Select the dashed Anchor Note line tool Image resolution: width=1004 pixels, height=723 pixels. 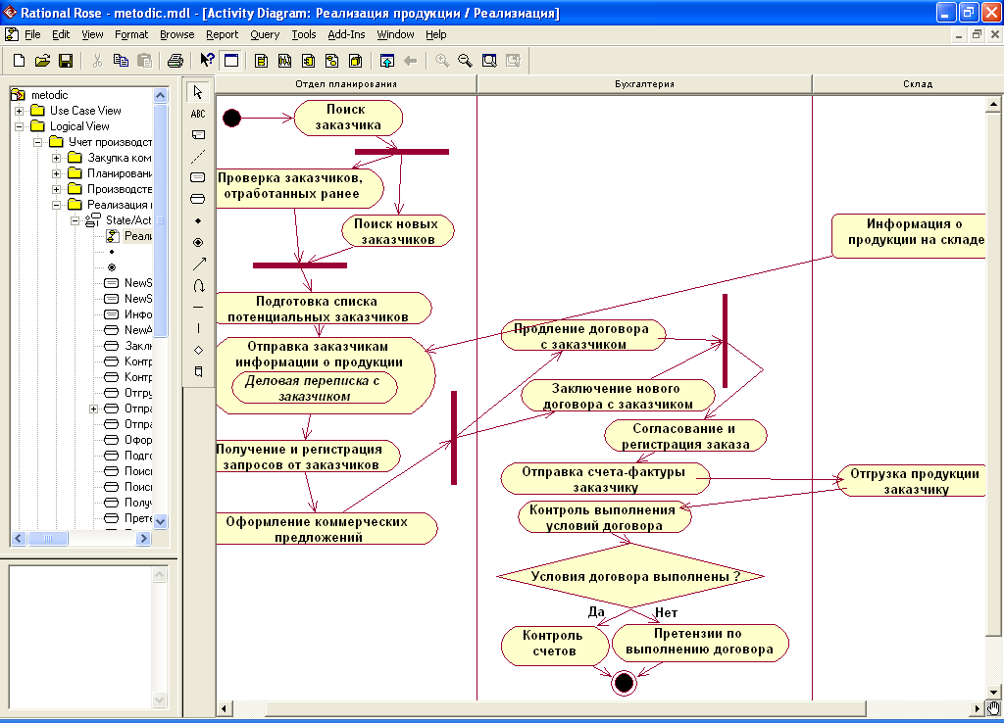coord(198,156)
